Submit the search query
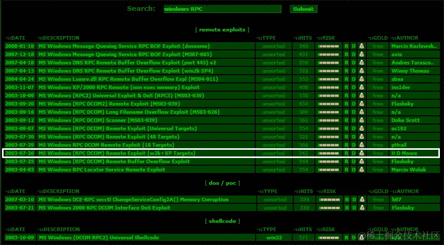The height and width of the screenshot is (245, 444). pos(303,9)
